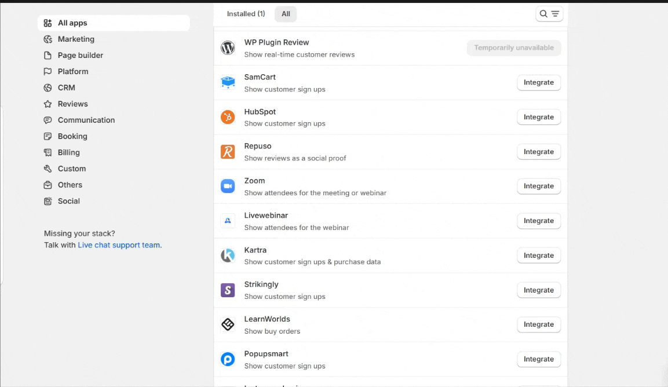The image size is (668, 387).
Task: Click the LearnWorlds logo icon
Action: point(228,324)
